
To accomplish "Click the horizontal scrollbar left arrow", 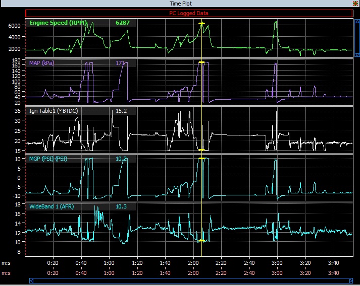I will [32, 281].
